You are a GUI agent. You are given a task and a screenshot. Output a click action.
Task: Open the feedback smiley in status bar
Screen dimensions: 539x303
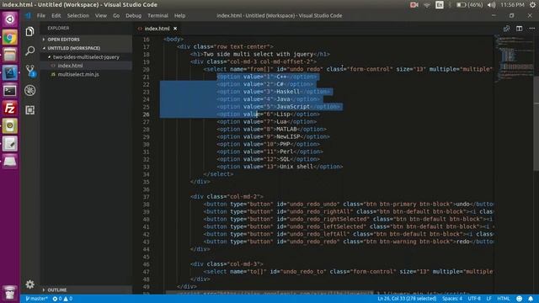click(520, 299)
